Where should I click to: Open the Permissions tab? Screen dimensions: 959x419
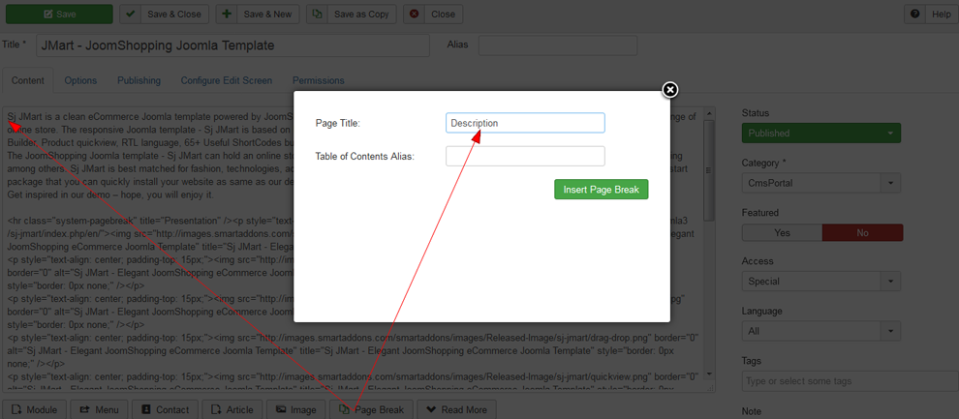pos(318,80)
